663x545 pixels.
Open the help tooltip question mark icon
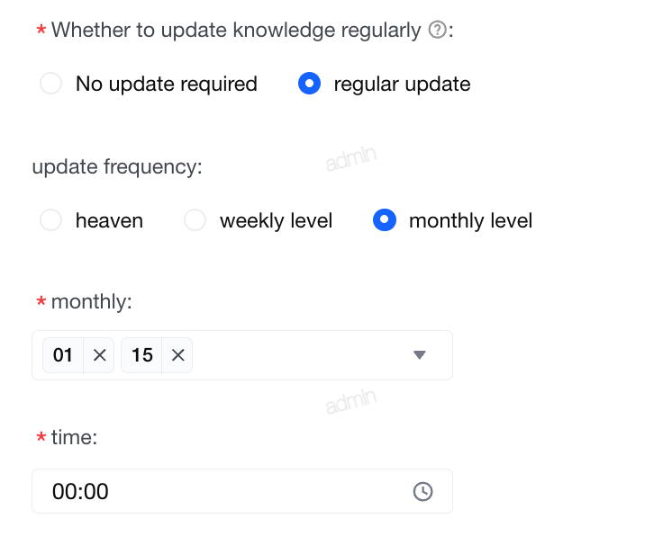point(437,30)
